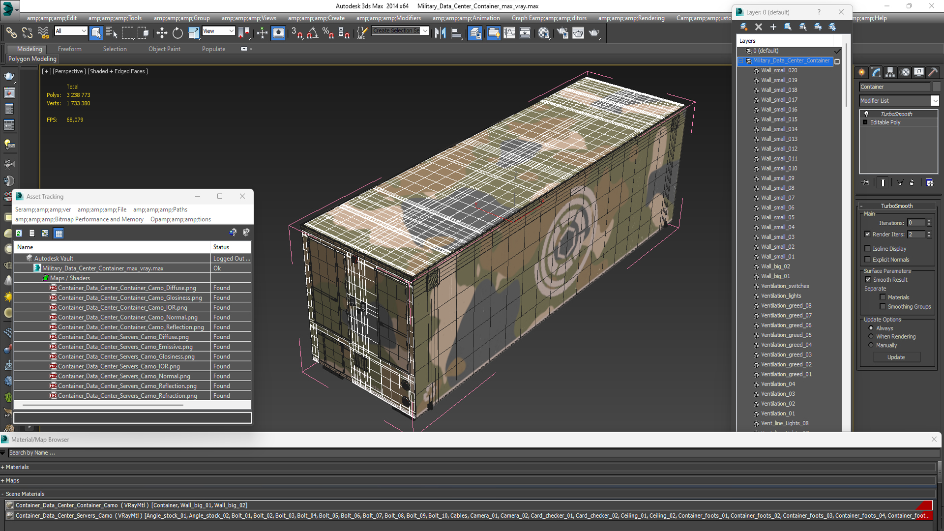Toggle Render Iters checkbox
The width and height of the screenshot is (944, 531).
tap(867, 234)
